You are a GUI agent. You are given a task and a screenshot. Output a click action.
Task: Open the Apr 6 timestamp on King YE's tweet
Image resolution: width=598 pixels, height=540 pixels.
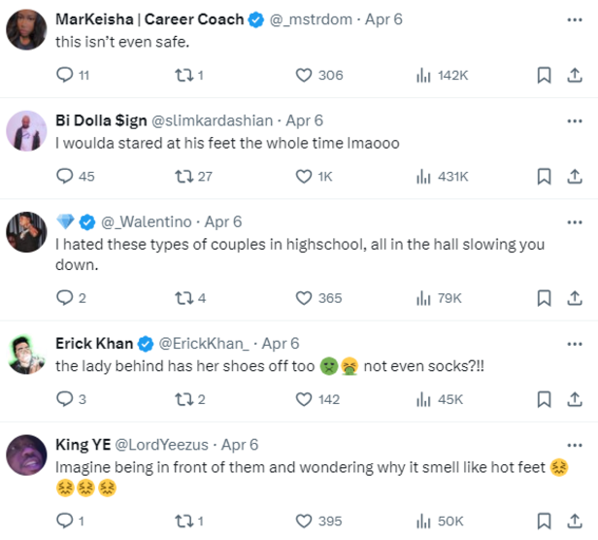(x=239, y=445)
